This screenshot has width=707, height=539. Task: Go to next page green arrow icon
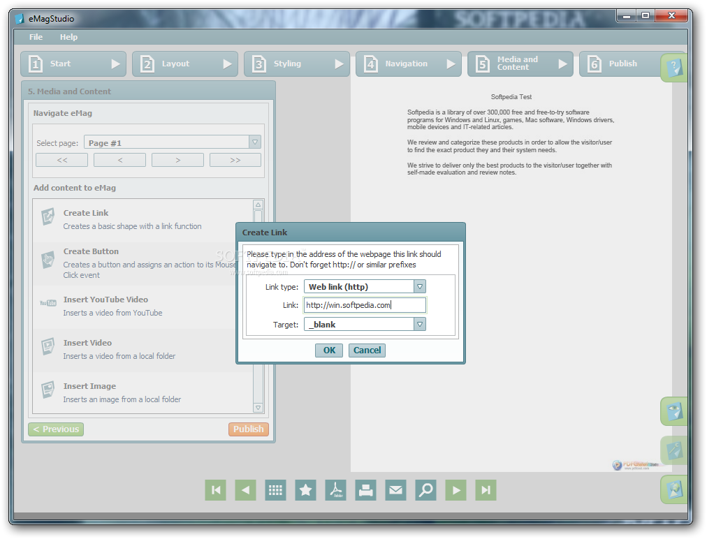point(456,490)
